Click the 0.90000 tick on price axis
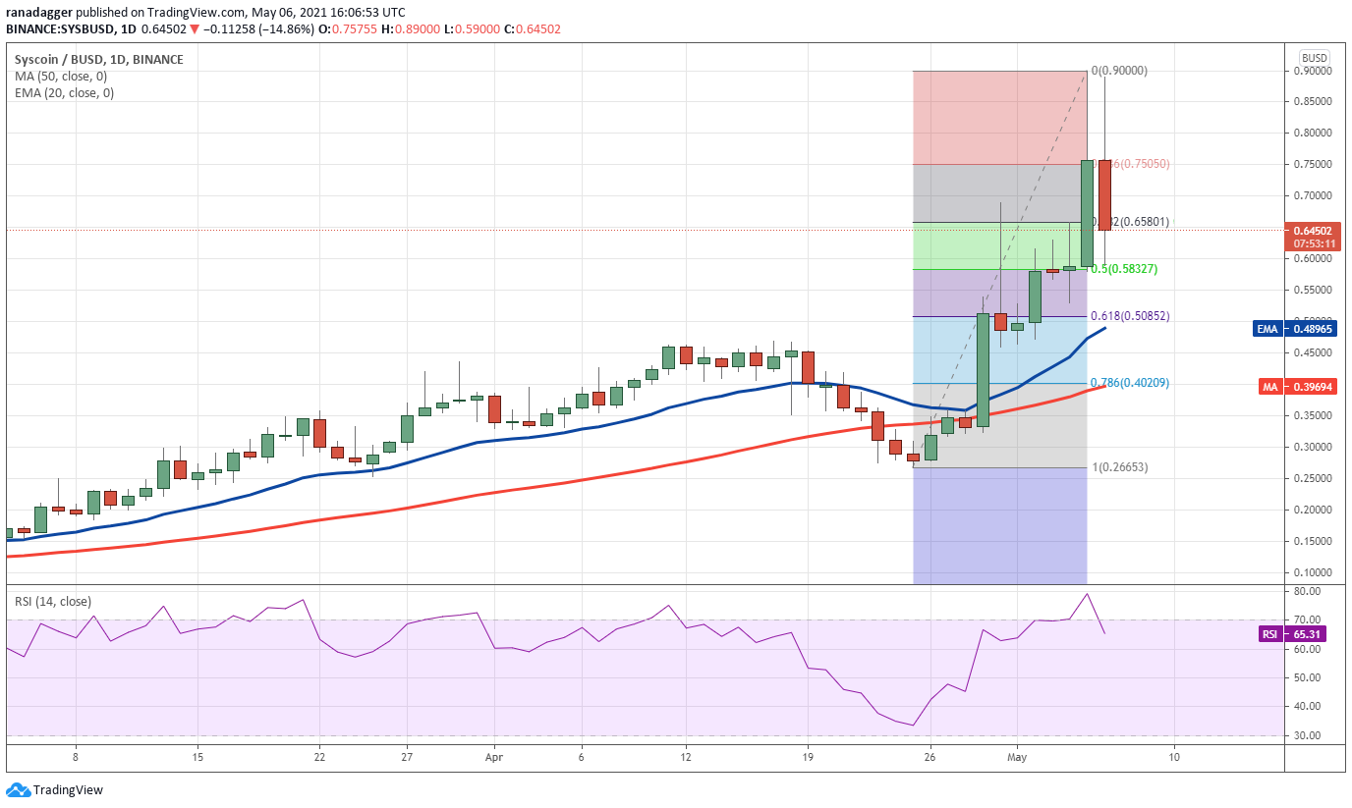The image size is (1352, 808). pos(1312,71)
